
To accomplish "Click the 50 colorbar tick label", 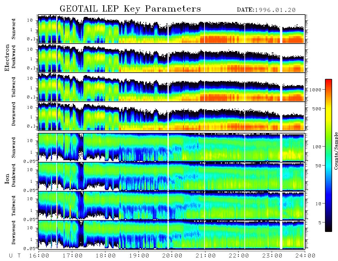I will [x=318, y=166].
